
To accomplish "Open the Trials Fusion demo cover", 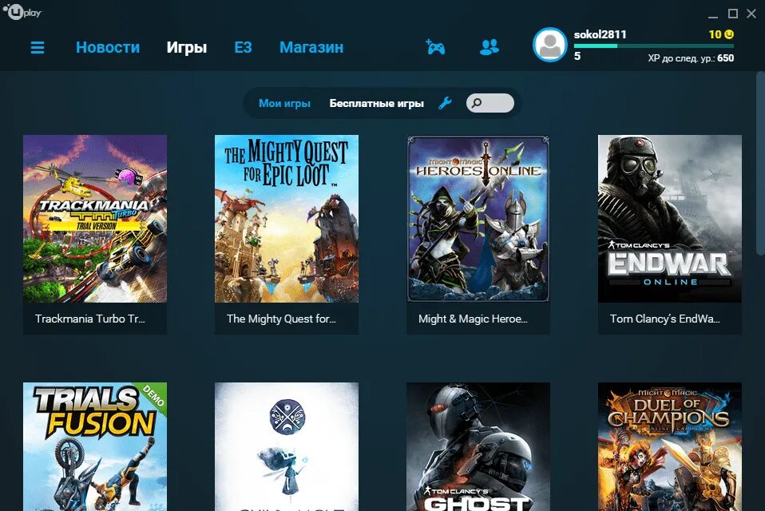I will 95,446.
